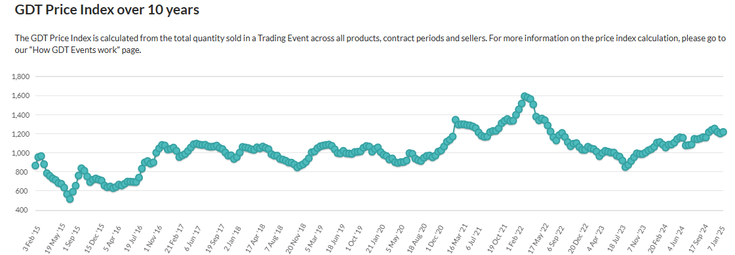
Task: Click the first data point at 3 Feb '15
Action: (x=35, y=165)
